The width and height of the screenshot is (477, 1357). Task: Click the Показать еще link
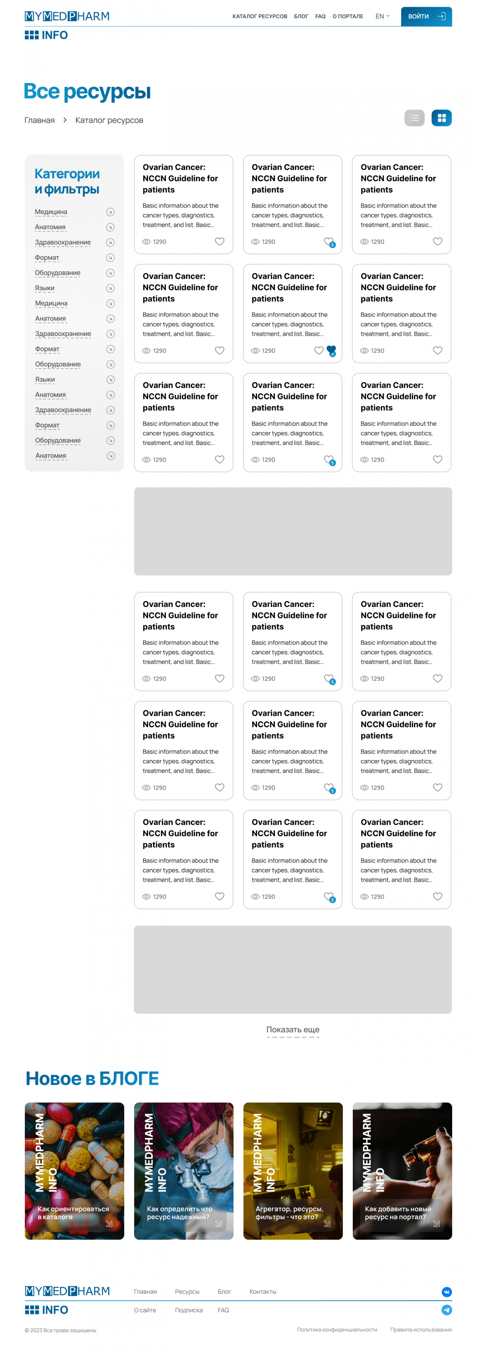[293, 1029]
